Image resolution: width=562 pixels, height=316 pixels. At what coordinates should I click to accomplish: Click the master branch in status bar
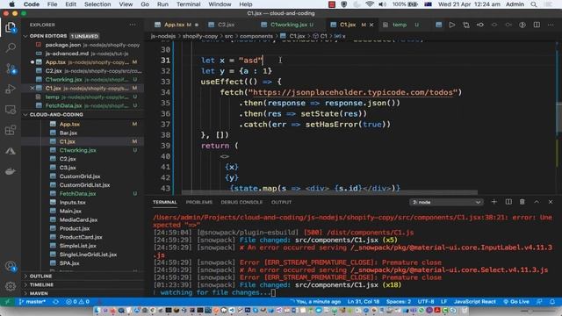[32, 302]
